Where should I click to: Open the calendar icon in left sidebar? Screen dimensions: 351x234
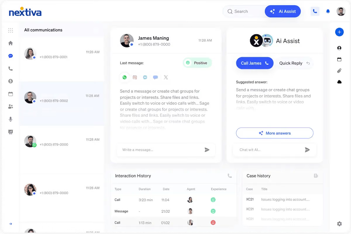(x=11, y=94)
